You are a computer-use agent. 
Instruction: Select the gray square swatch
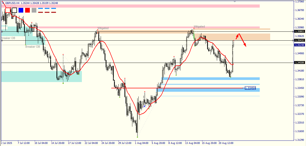coord(34,10)
